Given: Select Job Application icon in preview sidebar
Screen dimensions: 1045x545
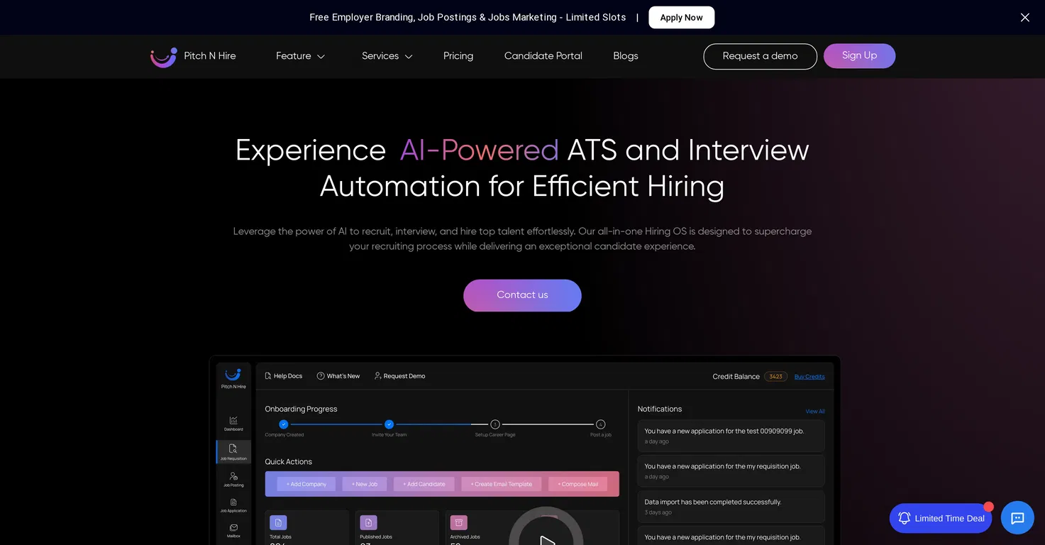Looking at the screenshot, I should click(233, 502).
